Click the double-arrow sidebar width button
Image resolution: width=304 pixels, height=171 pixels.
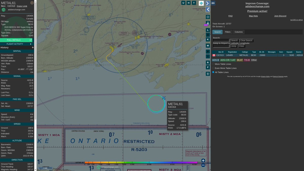pos(213,3)
